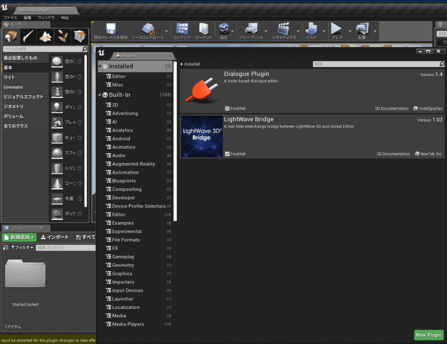Open the Source Control toolbar button
The width and height of the screenshot is (447, 344).
(148, 31)
